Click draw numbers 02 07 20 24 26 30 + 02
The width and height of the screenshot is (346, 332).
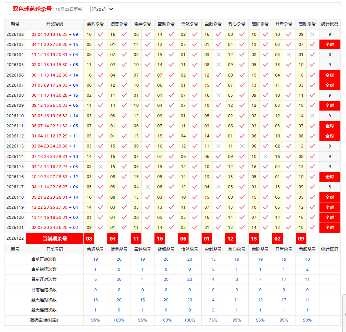[x=55, y=227]
